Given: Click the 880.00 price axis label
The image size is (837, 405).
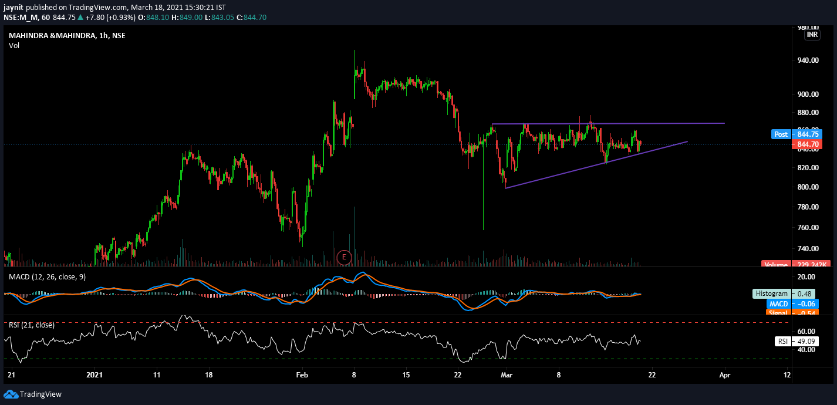Looking at the screenshot, I should coord(808,112).
